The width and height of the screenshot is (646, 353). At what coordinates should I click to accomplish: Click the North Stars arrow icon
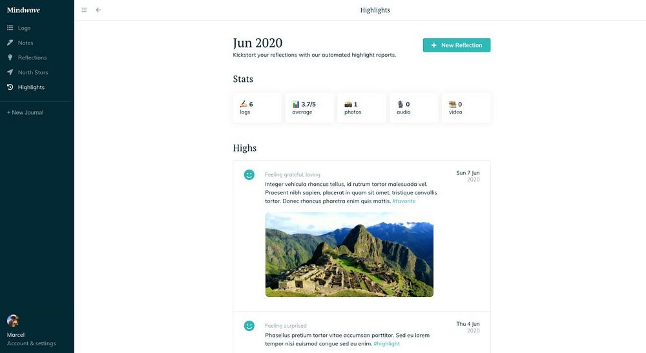tap(10, 72)
